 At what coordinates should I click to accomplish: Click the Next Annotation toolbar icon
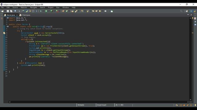pyautogui.click(x=82, y=11)
